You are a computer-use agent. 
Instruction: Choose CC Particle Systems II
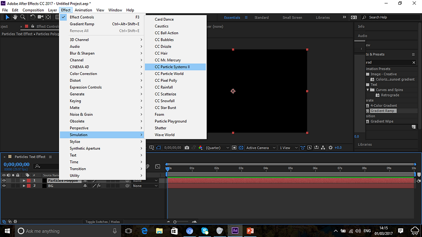click(x=175, y=67)
